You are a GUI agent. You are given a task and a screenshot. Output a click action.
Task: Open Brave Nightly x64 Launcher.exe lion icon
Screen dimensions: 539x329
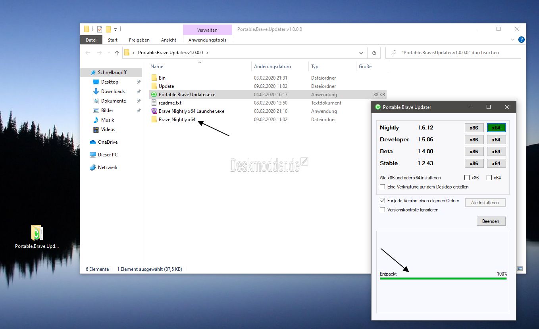[x=154, y=111]
